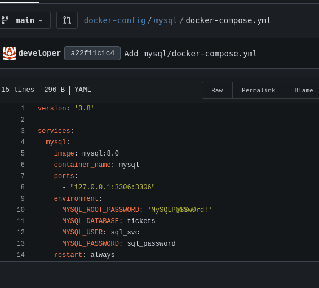Click the git branch icon

click(5, 20)
